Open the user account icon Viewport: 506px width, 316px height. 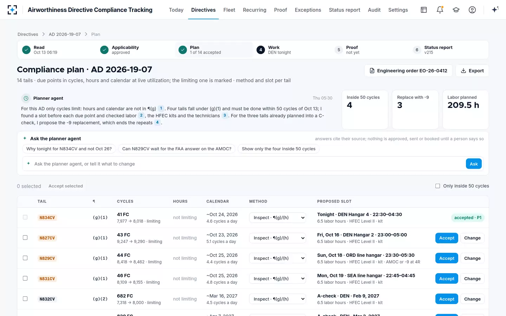472,10
